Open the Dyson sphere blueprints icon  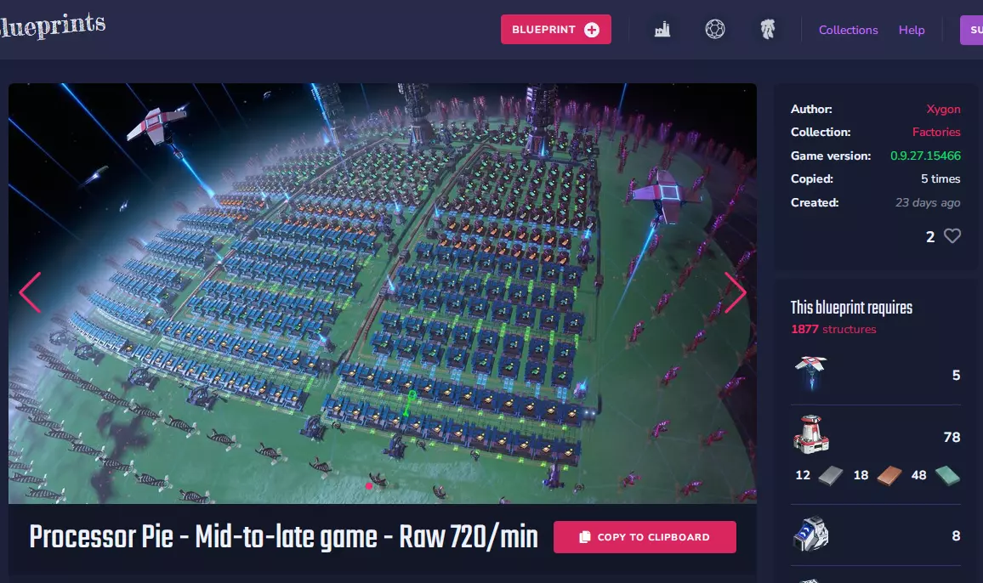point(714,30)
